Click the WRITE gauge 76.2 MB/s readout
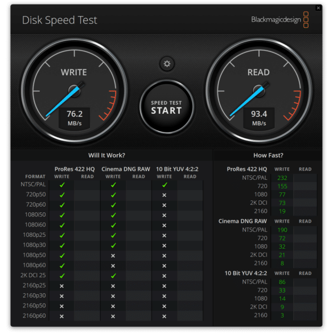The height and width of the screenshot is (333, 333). pos(75,118)
